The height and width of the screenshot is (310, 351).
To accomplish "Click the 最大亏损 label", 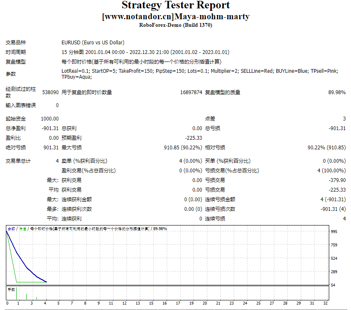I will 71,148.
